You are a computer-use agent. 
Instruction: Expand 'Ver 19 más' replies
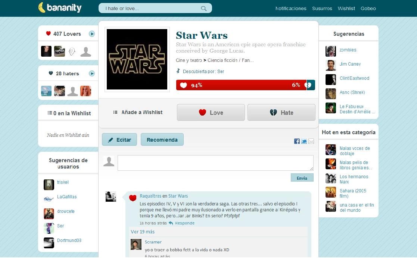pyautogui.click(x=143, y=232)
